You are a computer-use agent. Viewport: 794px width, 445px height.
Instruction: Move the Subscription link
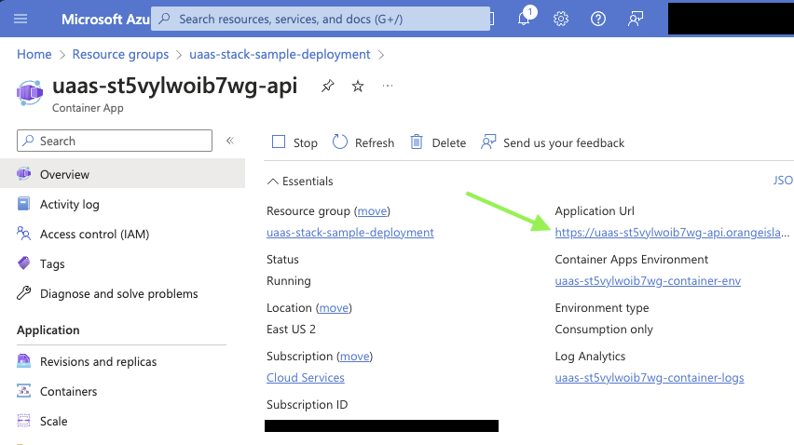(354, 356)
